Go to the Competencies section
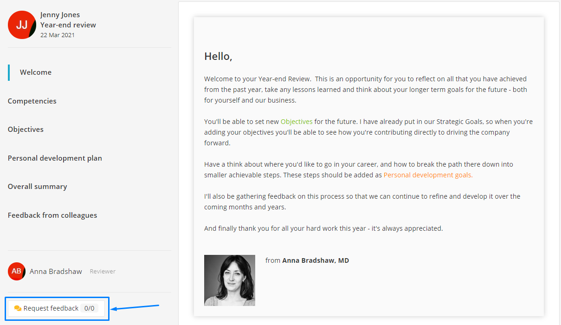The height and width of the screenshot is (325, 561). [32, 101]
